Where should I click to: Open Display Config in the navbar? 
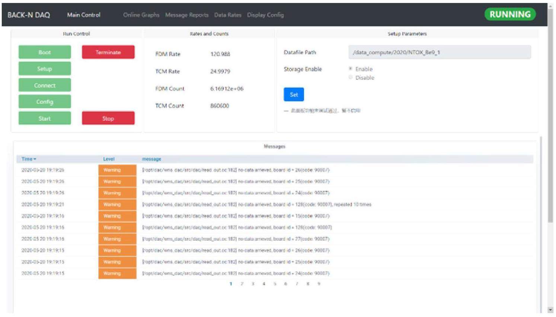coord(265,15)
